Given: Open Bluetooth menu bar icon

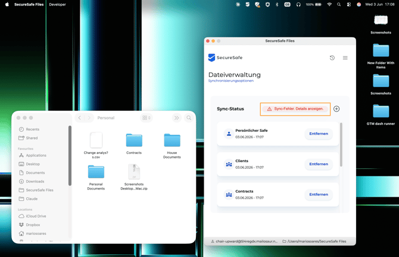Looking at the screenshot, I should (x=277, y=4).
